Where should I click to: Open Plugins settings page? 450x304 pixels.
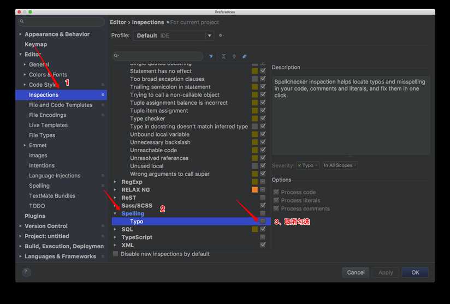coord(35,216)
